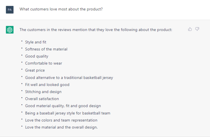Click 'Being a baseball jersey style' line

point(68,113)
